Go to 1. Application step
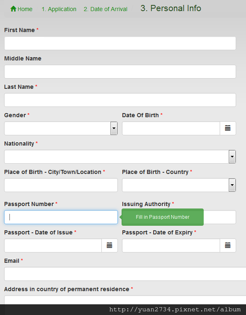This screenshot has width=246, height=315. pos(59,9)
